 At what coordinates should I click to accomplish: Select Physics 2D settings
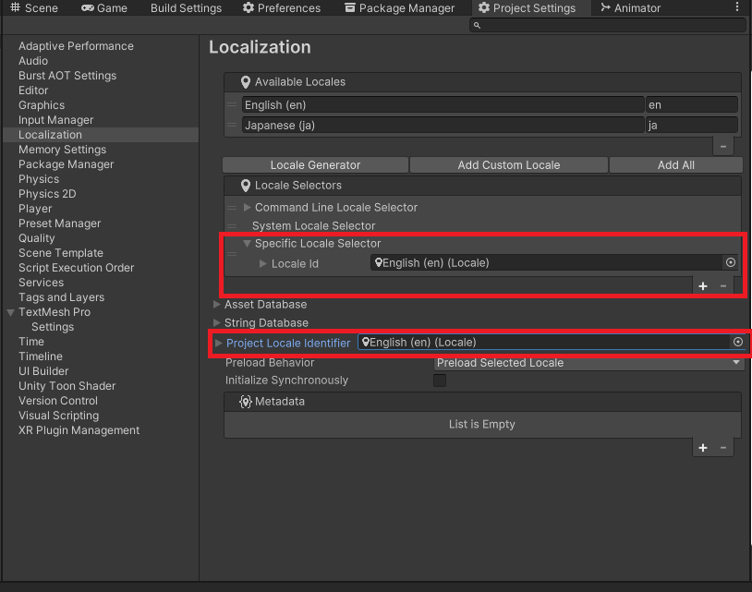[x=47, y=194]
